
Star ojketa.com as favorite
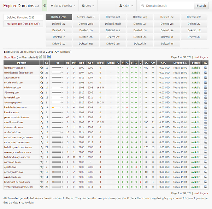42,167
